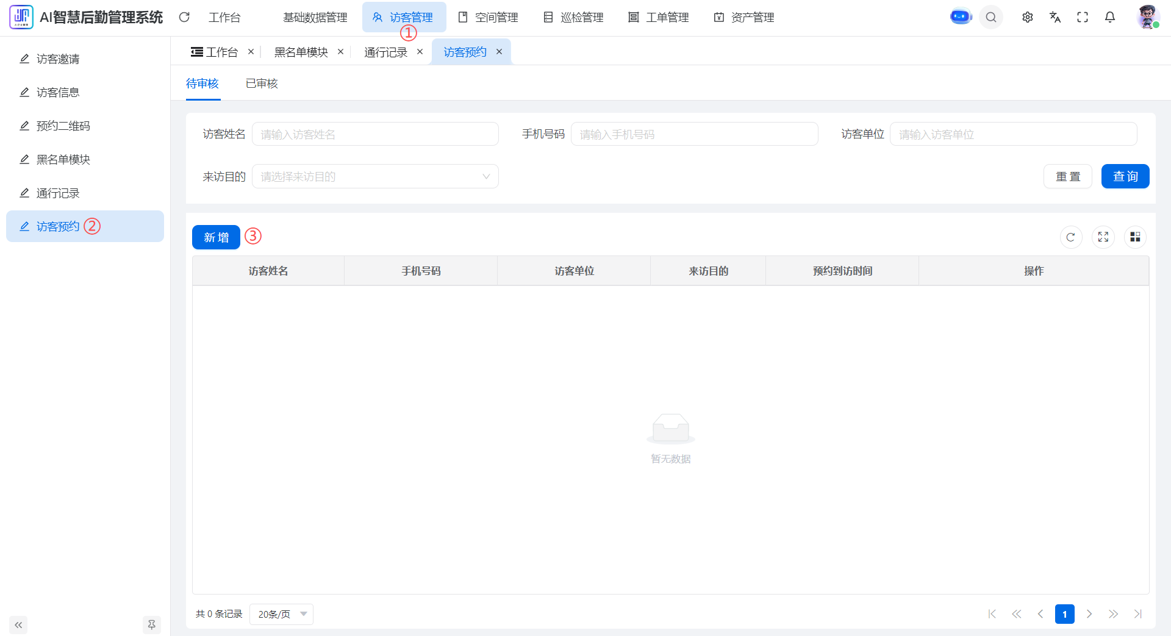The image size is (1171, 636).
Task: Click the AI assistant robot icon
Action: (961, 17)
